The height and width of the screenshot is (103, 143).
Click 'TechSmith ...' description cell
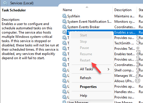(124, 43)
